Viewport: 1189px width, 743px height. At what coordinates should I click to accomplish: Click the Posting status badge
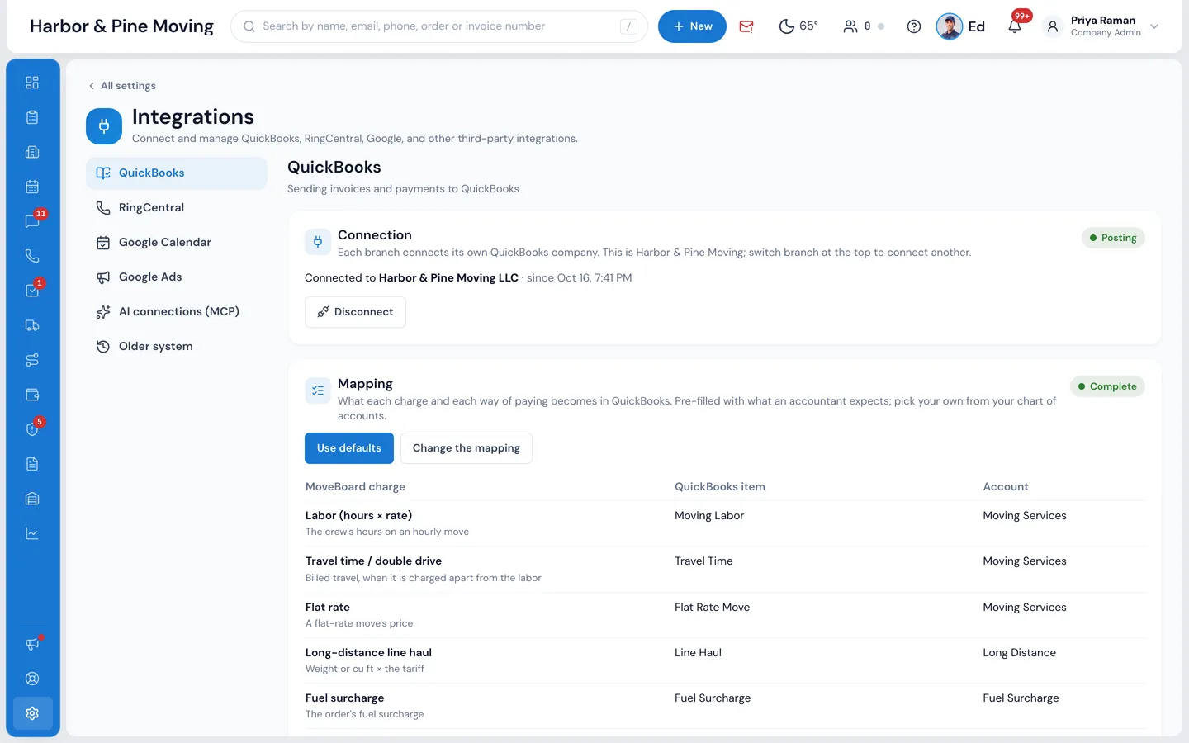tap(1113, 238)
